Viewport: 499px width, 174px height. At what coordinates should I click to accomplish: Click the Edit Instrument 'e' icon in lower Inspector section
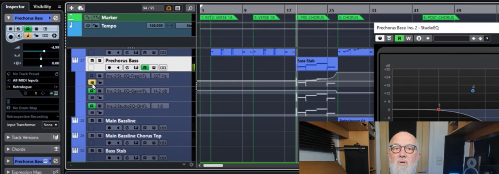pyautogui.click(x=56, y=161)
